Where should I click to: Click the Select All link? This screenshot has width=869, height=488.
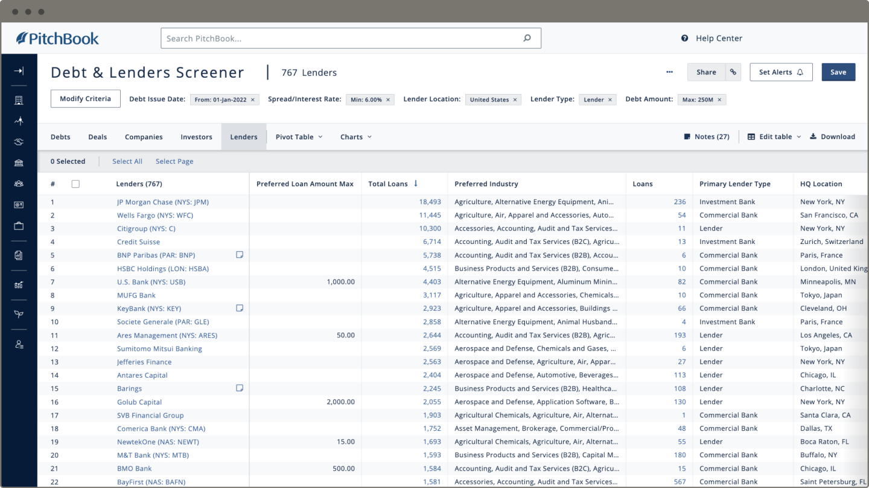127,161
